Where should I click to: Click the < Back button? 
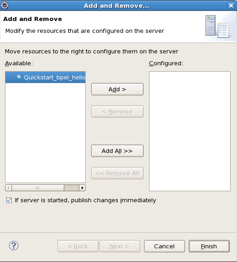(78, 246)
